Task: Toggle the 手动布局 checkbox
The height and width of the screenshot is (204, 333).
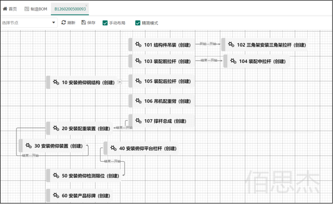Action: 105,23
